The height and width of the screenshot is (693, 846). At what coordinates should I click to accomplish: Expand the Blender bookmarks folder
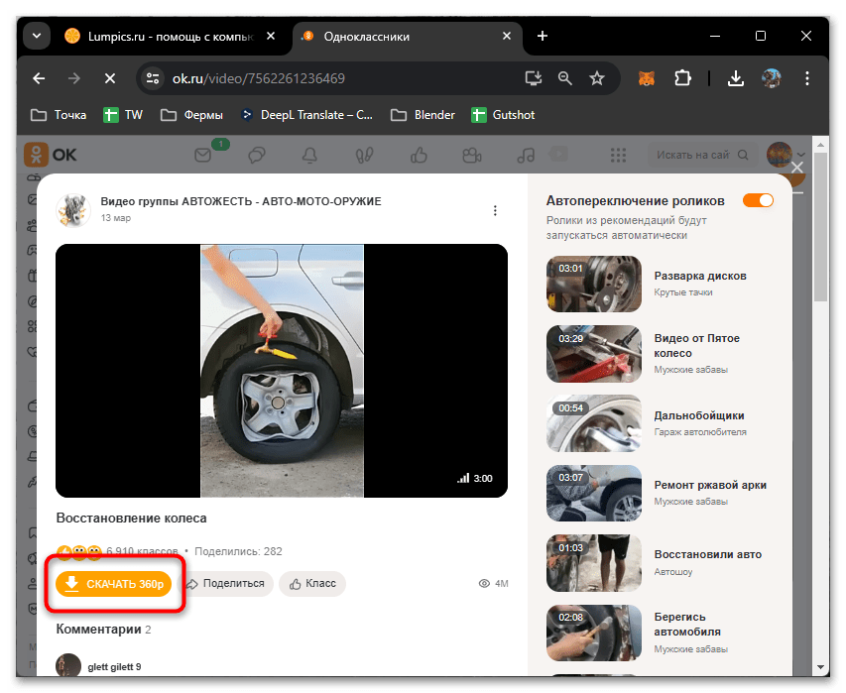[x=422, y=114]
